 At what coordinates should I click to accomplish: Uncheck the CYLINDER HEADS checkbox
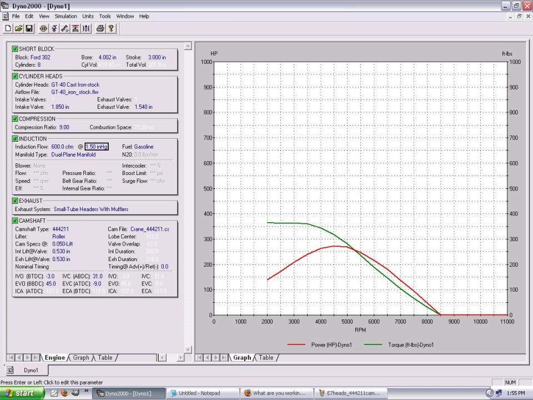(15, 76)
